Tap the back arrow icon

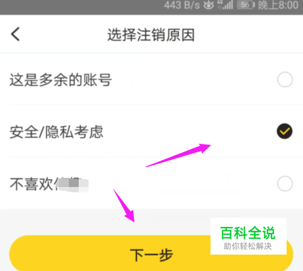click(15, 34)
